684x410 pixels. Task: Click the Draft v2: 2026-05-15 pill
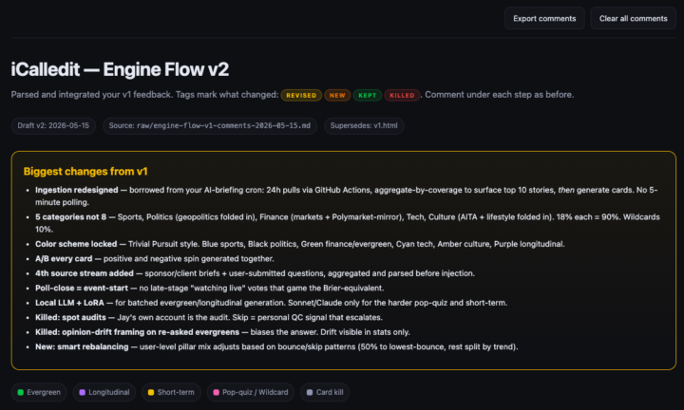(x=53, y=126)
